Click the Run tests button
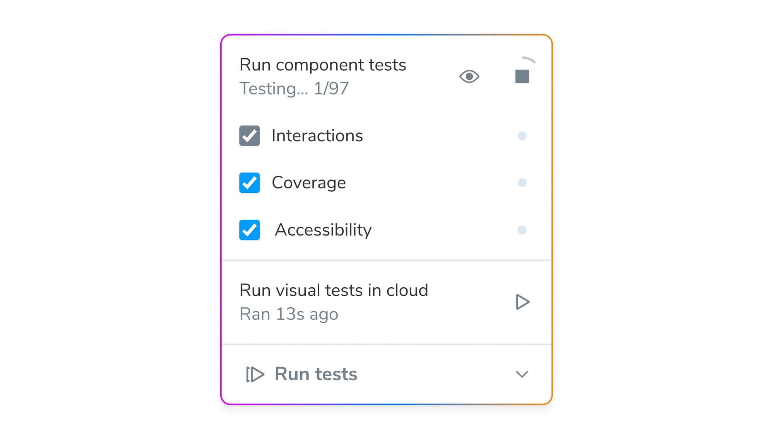Screen dimensions: 773x439 (x=315, y=373)
